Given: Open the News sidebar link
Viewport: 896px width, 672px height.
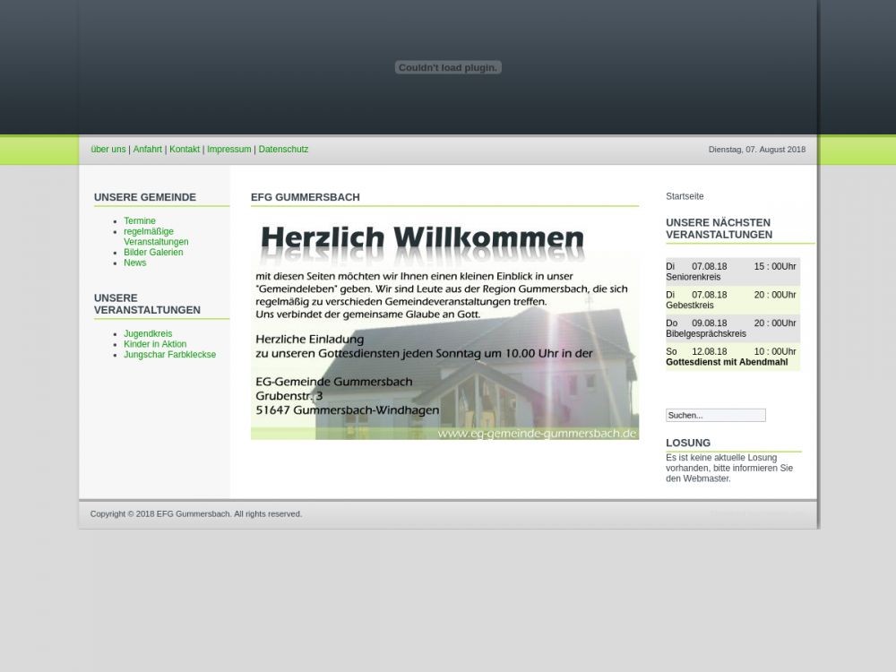Looking at the screenshot, I should pos(134,263).
